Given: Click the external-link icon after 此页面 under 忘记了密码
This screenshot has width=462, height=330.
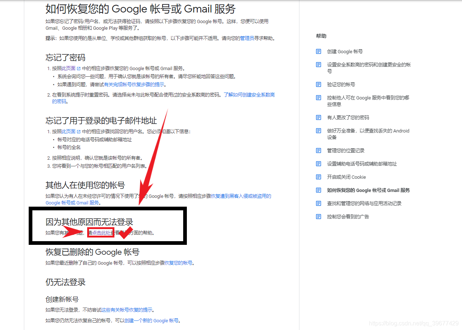Looking at the screenshot, I should (78, 69).
